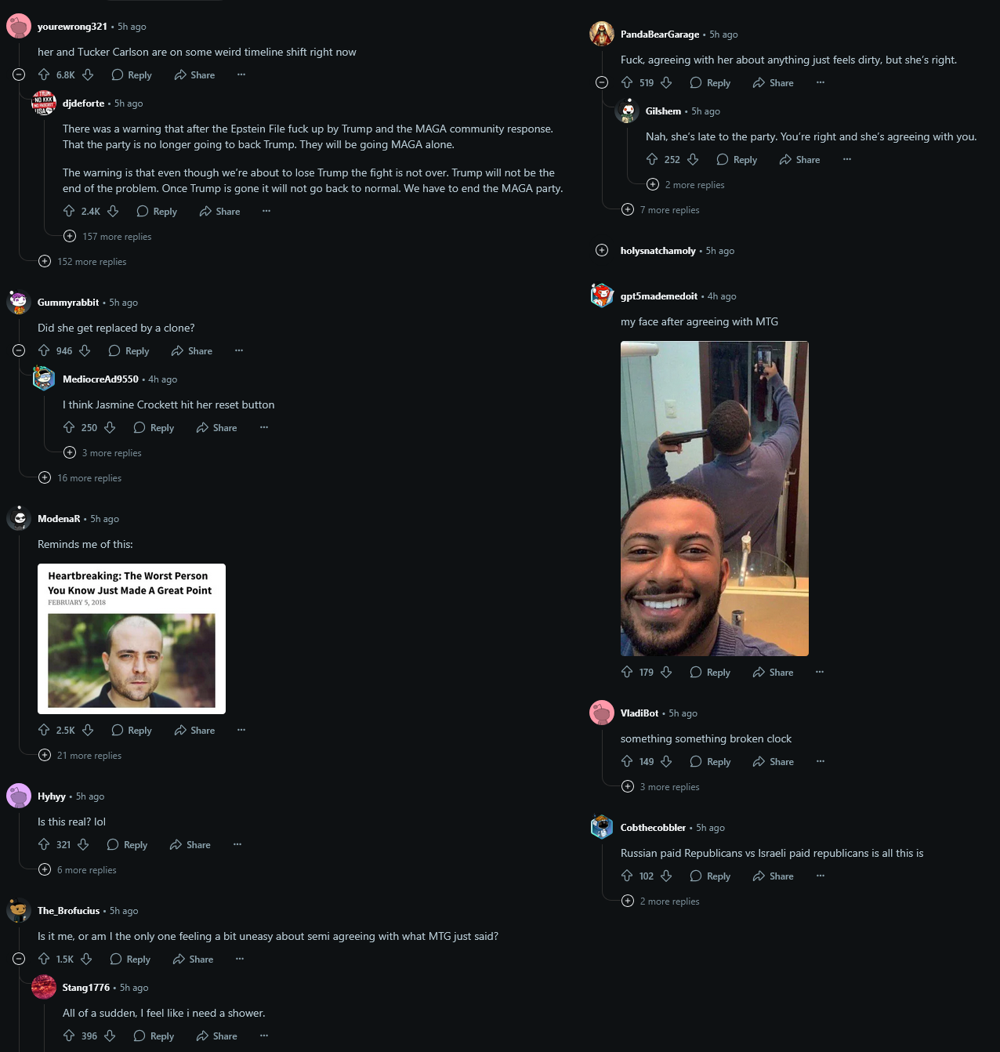1000x1052 pixels.
Task: Collapse PandaBearGarage's comment thread
Action: click(x=602, y=83)
